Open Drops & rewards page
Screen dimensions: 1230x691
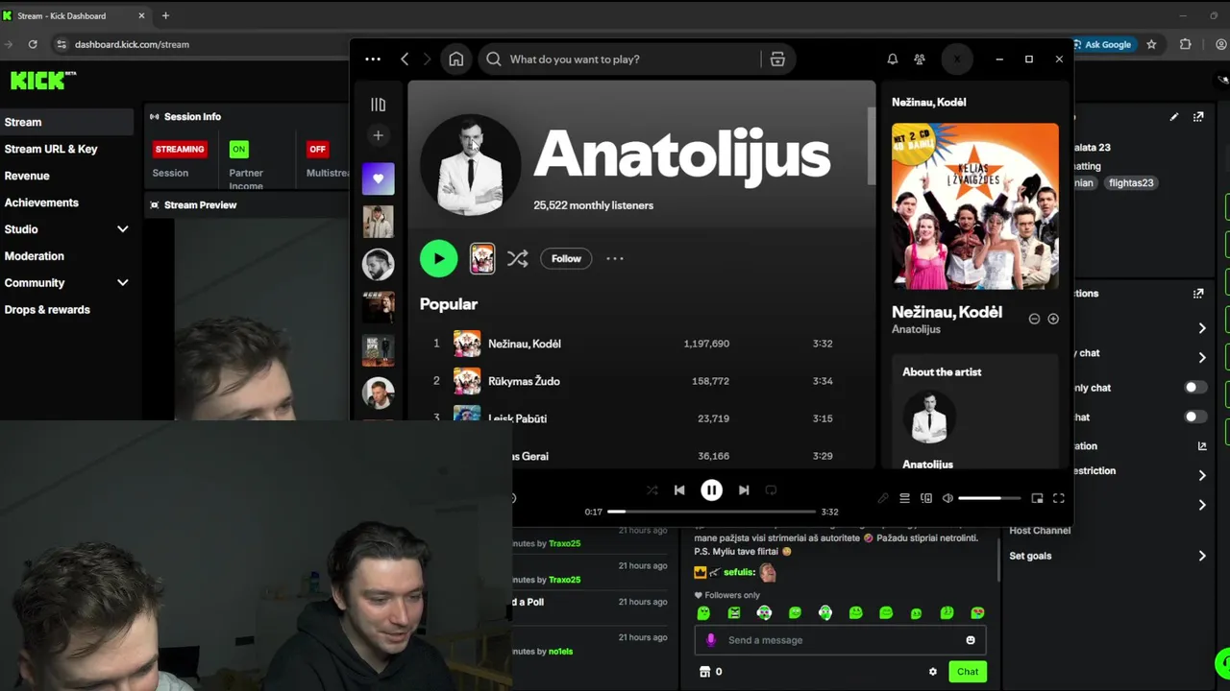click(x=47, y=310)
